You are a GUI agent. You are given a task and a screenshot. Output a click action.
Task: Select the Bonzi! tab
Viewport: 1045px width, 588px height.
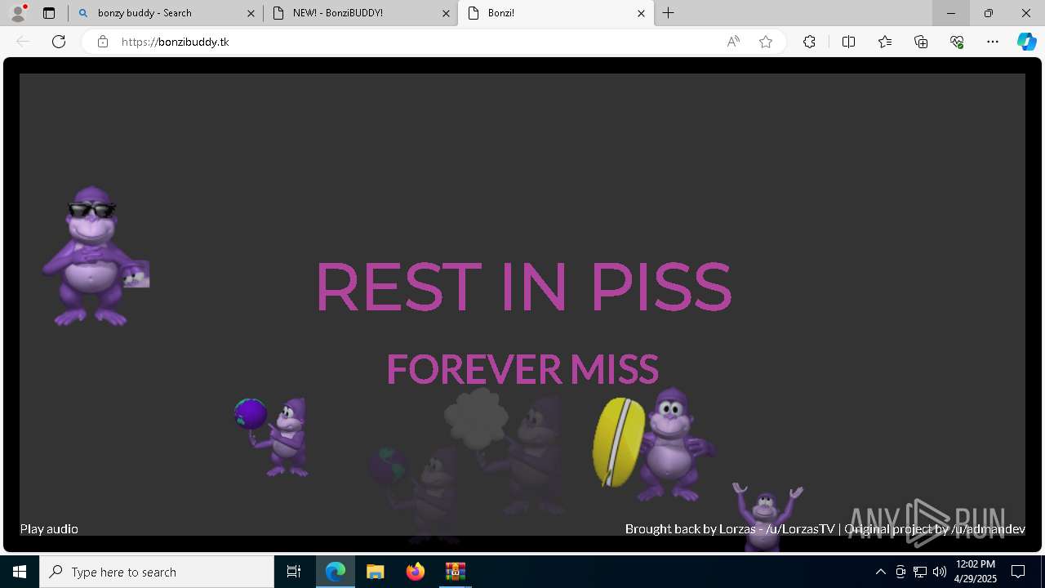point(556,13)
